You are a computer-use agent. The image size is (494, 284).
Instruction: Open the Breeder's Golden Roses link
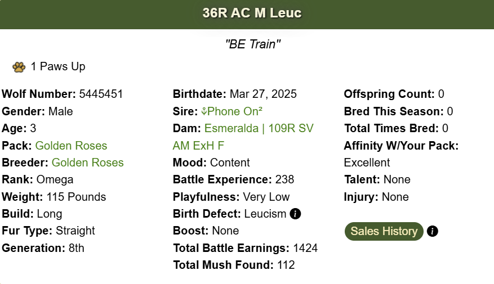pos(87,163)
